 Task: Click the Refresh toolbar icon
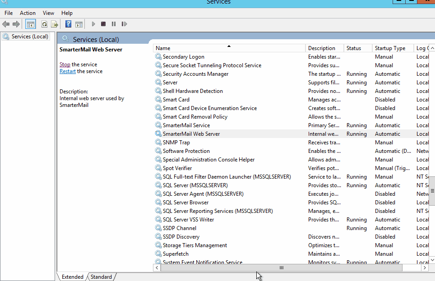[x=44, y=24]
